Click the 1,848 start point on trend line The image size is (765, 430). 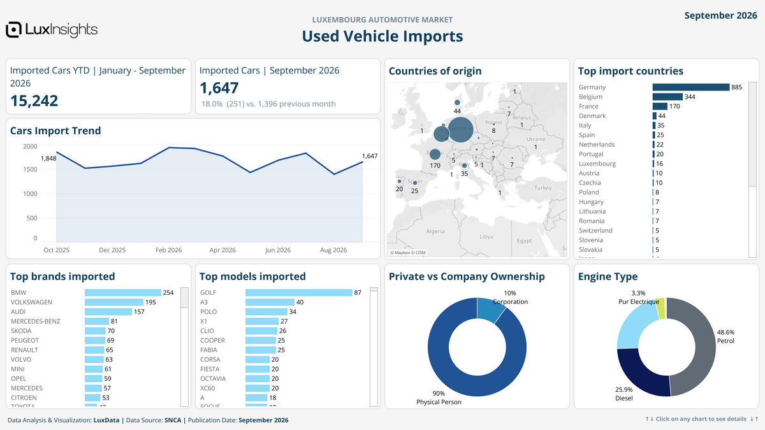point(57,152)
